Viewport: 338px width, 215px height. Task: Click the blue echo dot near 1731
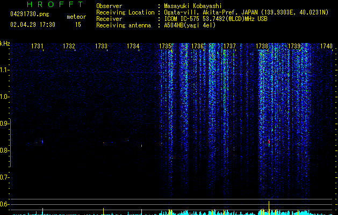(42, 142)
